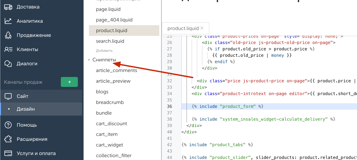Open search.liquid template file
Image resolution: width=357 pixels, height=160 pixels.
pyautogui.click(x=110, y=41)
